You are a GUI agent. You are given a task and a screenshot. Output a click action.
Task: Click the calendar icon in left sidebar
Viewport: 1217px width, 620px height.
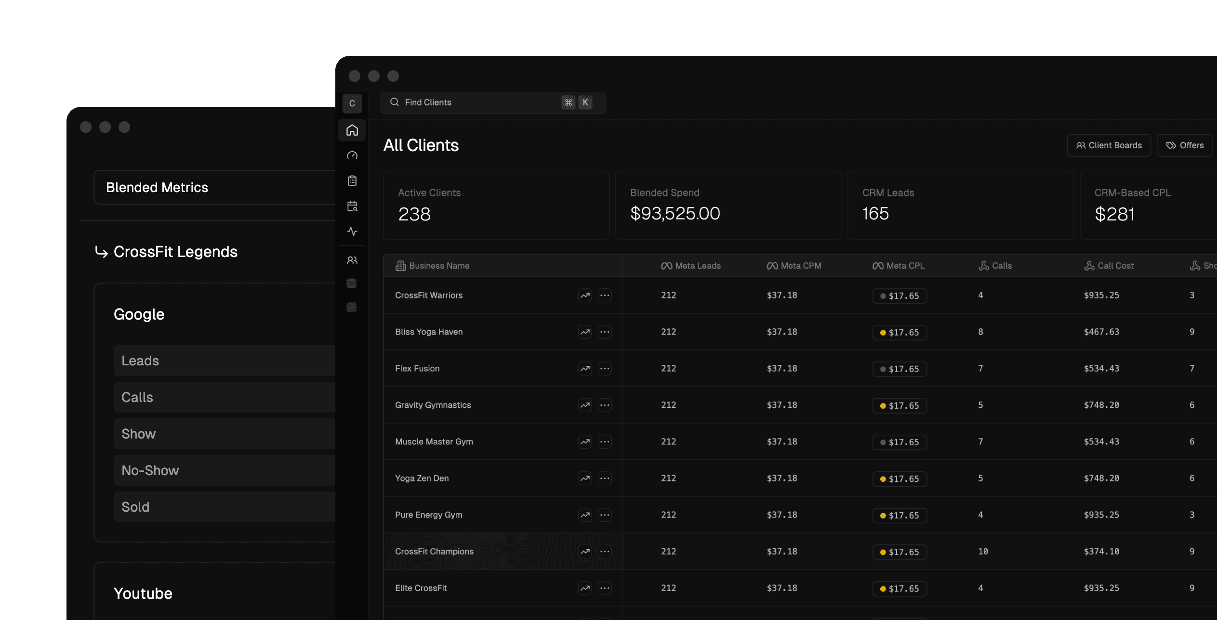click(x=353, y=206)
